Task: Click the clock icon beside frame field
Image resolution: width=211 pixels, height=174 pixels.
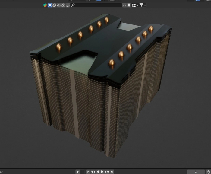Action: pos(208,172)
